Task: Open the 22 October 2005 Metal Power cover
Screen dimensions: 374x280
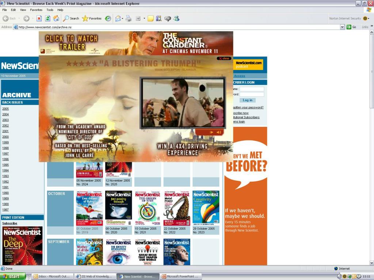Action: coord(177,208)
